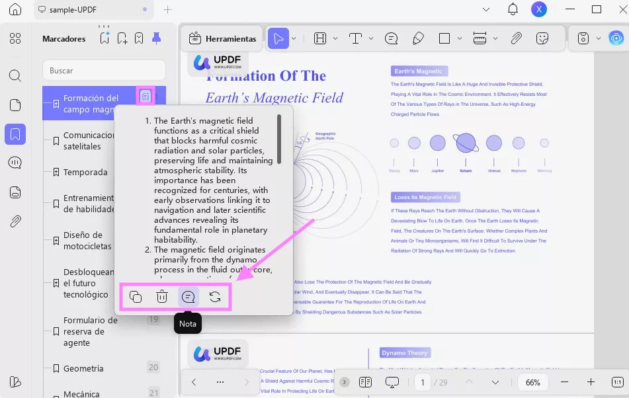Regenerate the summary with refresh icon
The image size is (629, 398).
pyautogui.click(x=215, y=297)
